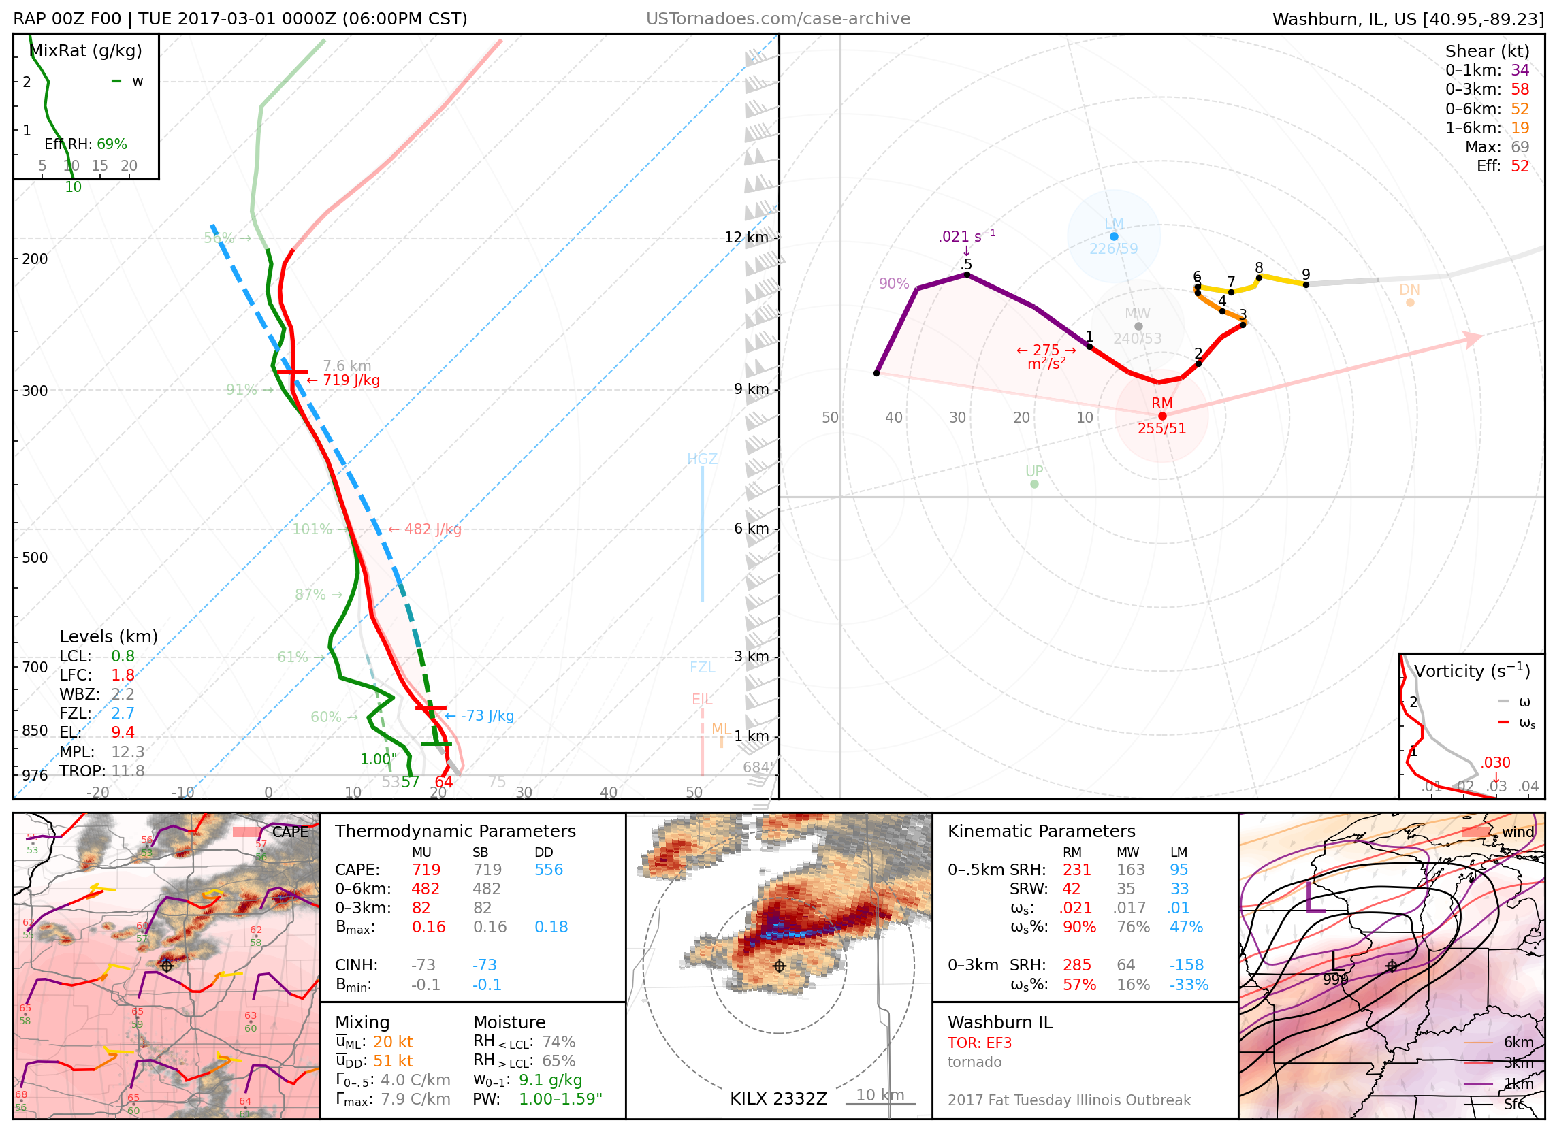Open the USTornadoes.com/case-archive link

(x=778, y=18)
